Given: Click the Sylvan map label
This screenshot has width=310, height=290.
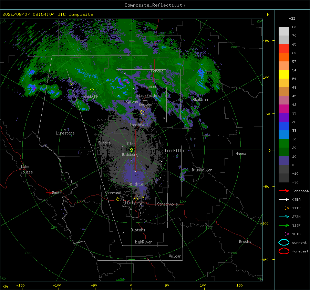Looking at the screenshot, I should point(132,102).
